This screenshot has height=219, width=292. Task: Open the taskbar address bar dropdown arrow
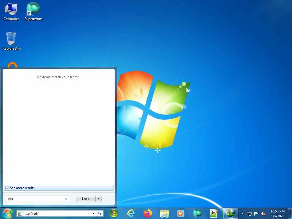94,213
